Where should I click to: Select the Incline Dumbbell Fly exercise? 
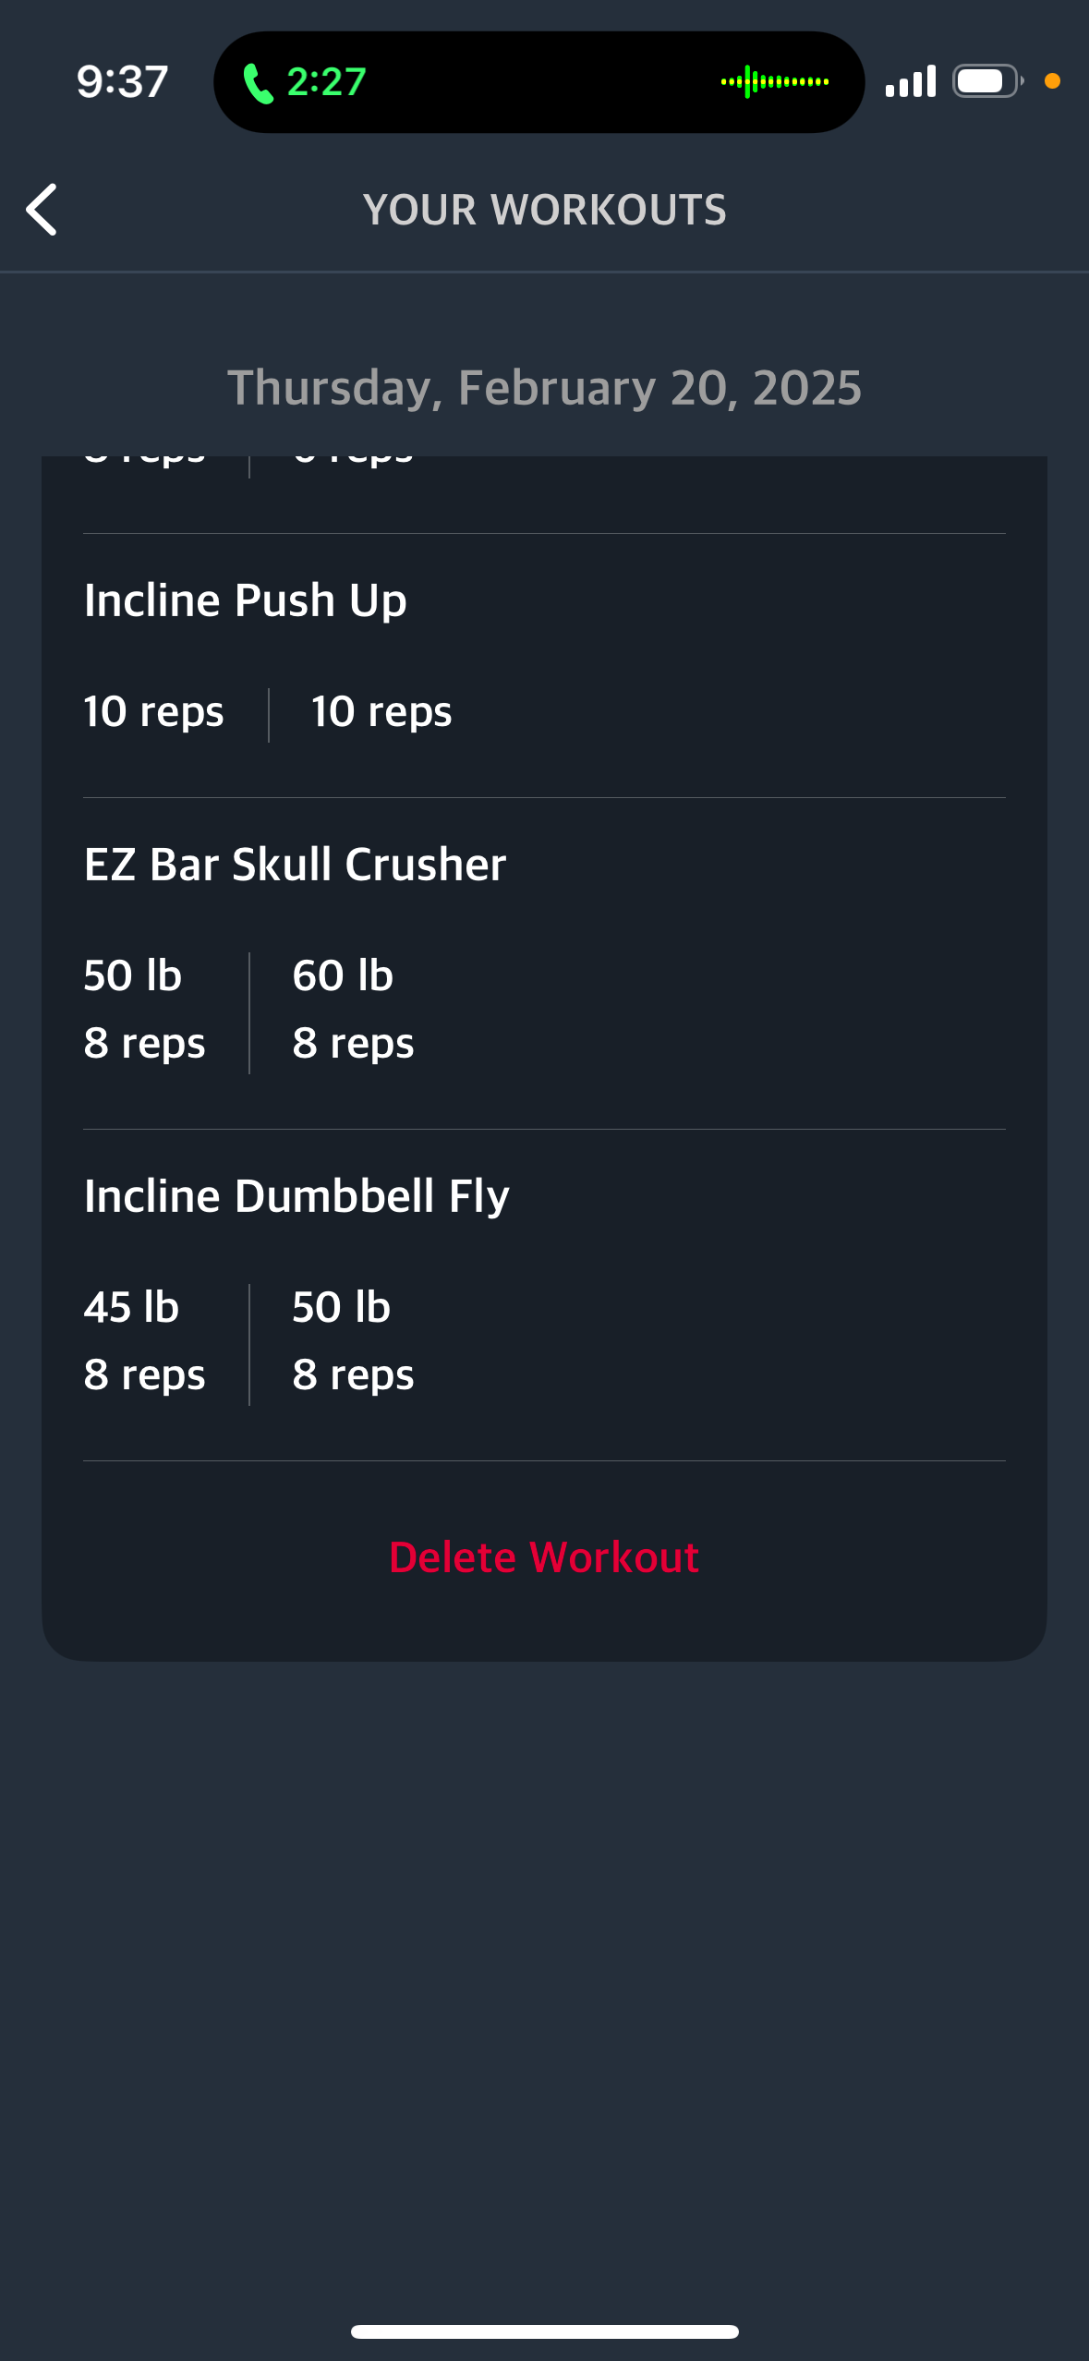click(296, 1196)
